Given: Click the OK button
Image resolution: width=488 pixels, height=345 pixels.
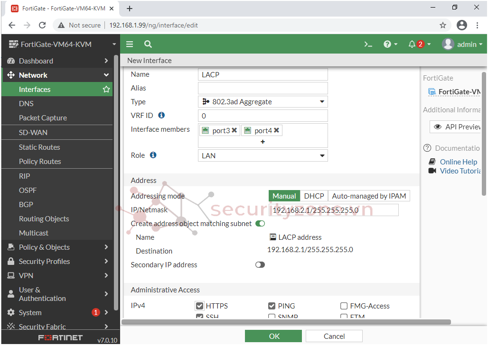Looking at the screenshot, I should point(273,336).
